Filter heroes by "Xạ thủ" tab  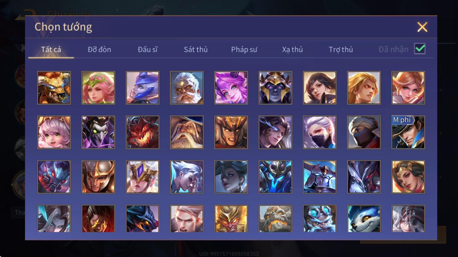(x=292, y=50)
